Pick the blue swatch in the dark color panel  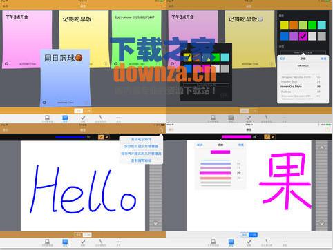coord(285,36)
